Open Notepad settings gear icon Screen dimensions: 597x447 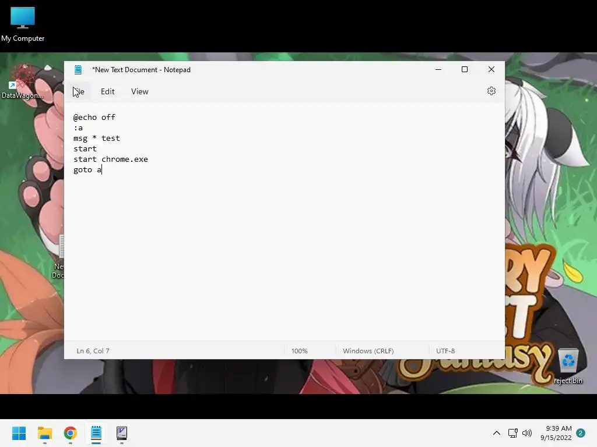point(491,91)
